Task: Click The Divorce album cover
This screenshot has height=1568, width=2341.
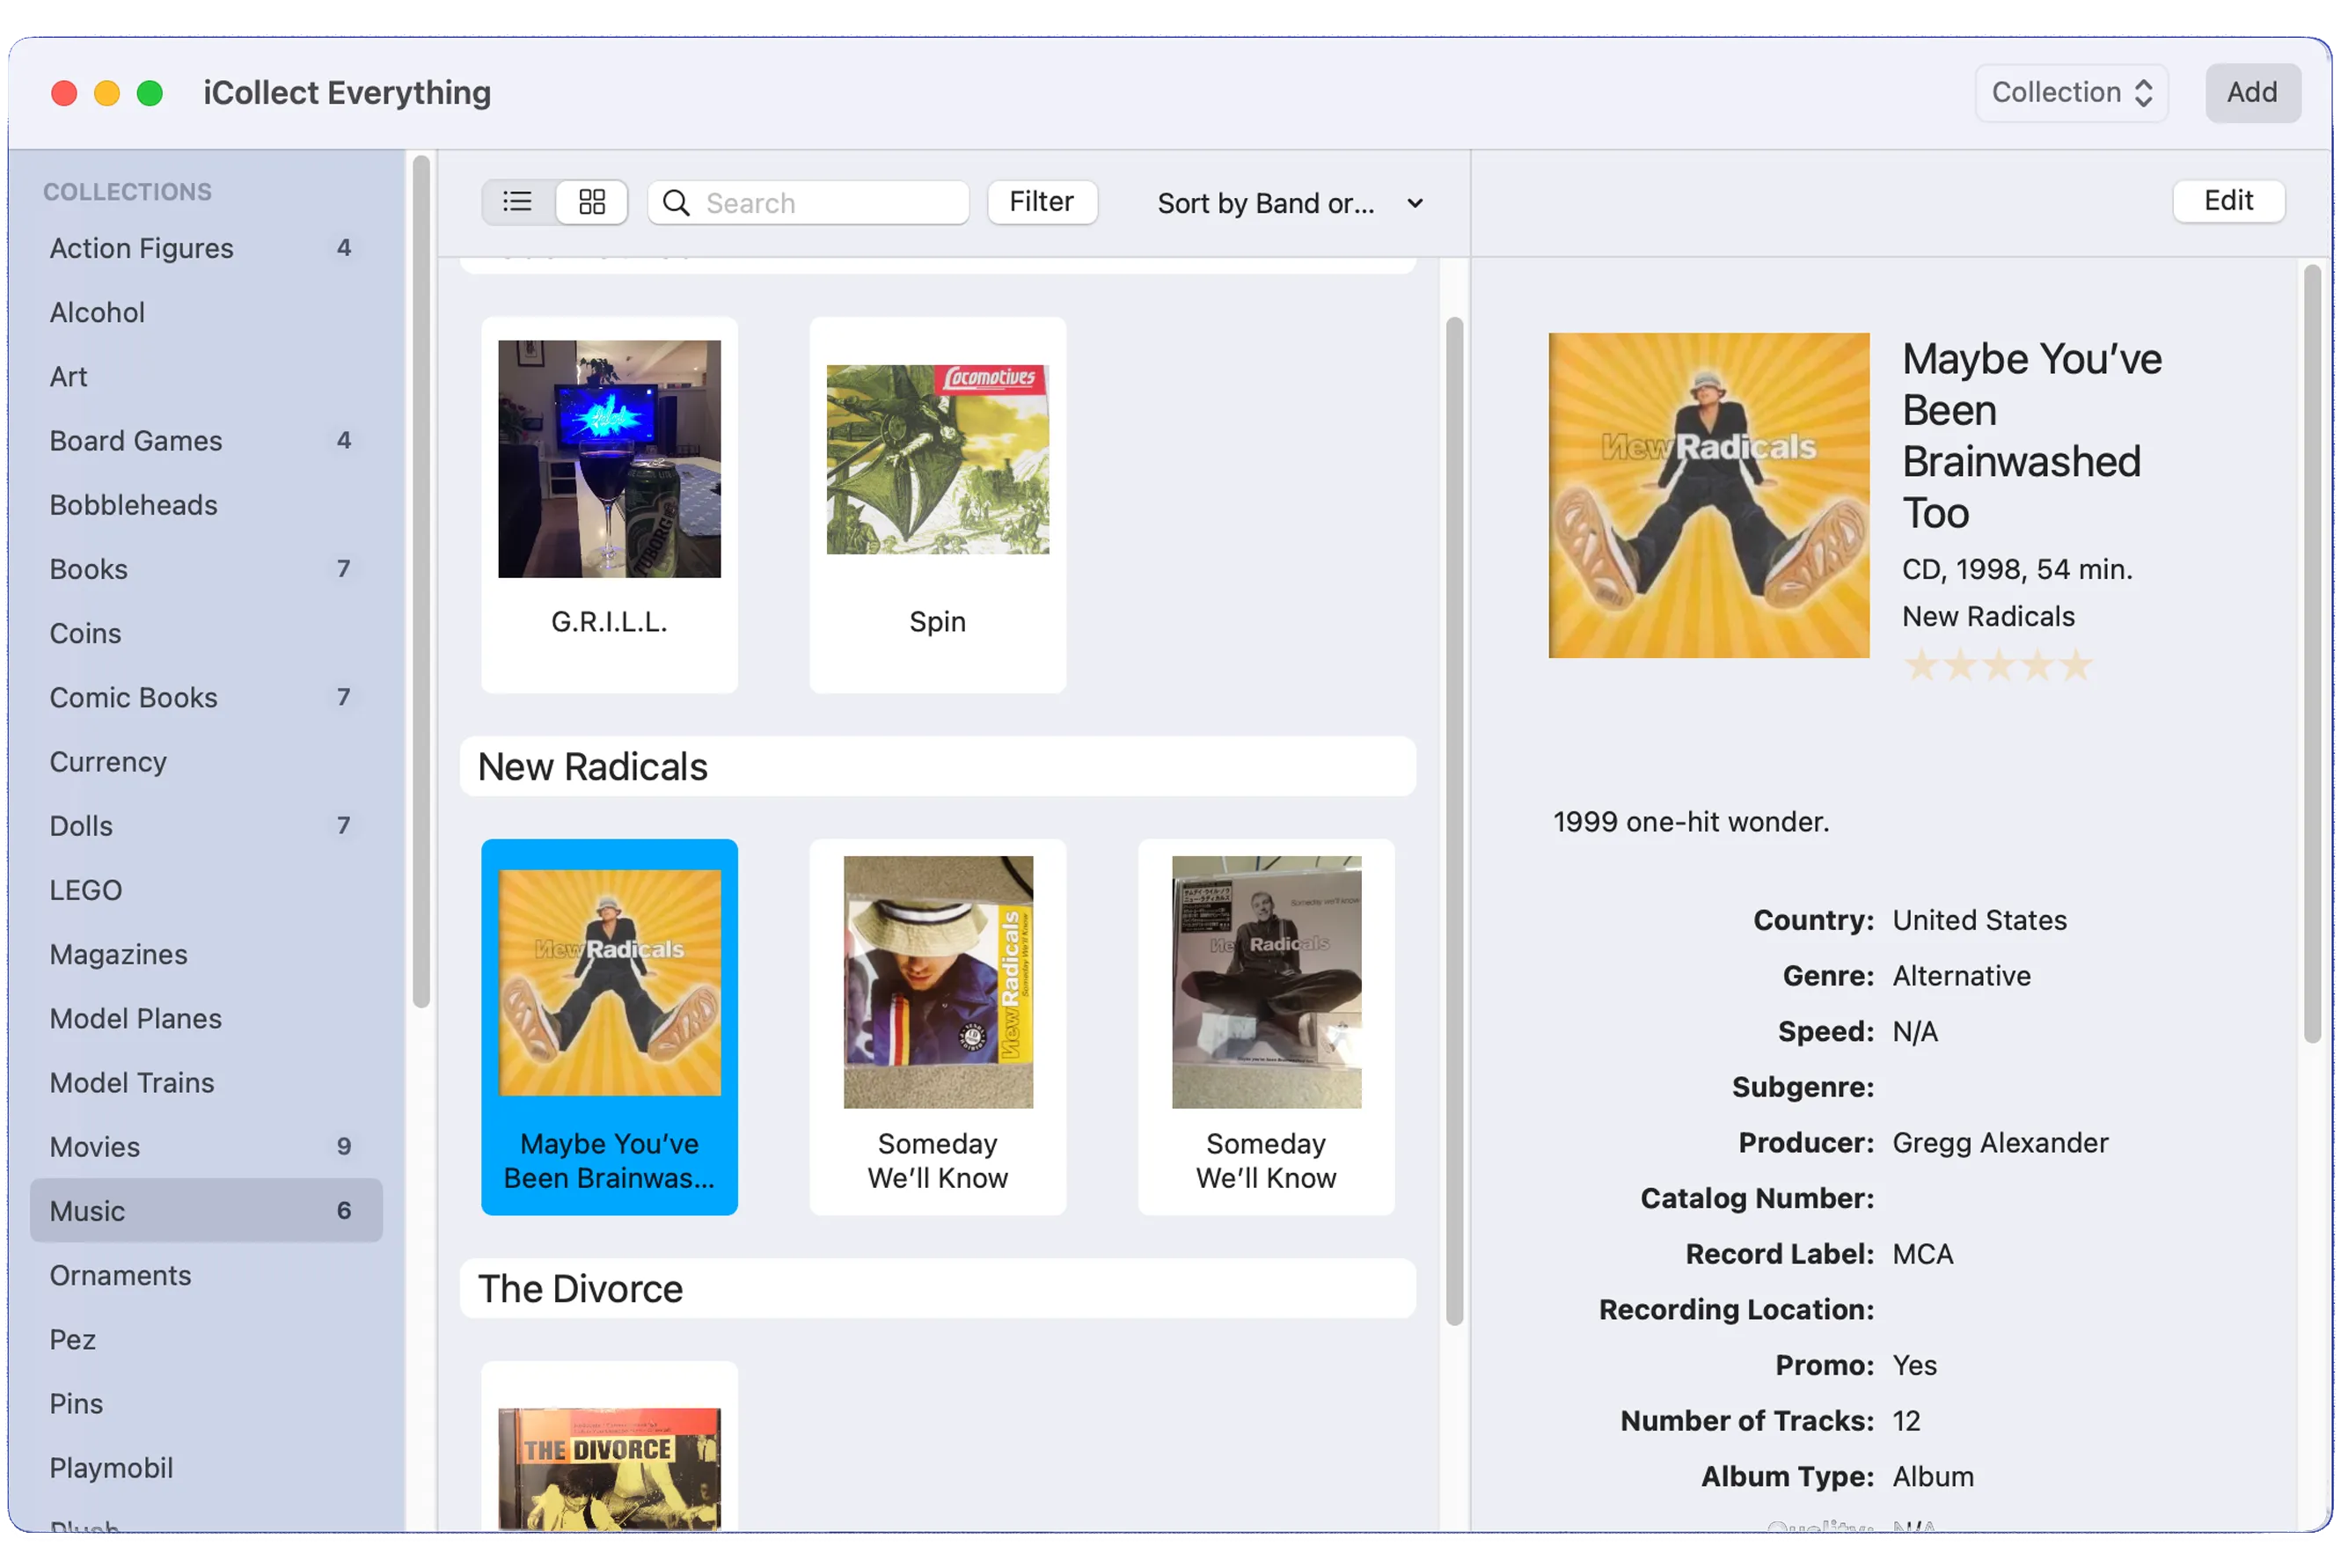Action: pyautogui.click(x=609, y=1467)
